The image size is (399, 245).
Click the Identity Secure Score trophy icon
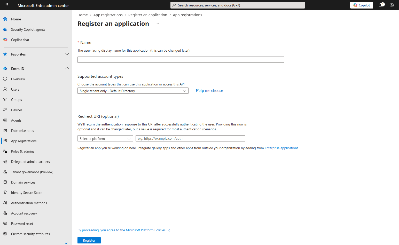point(5,192)
